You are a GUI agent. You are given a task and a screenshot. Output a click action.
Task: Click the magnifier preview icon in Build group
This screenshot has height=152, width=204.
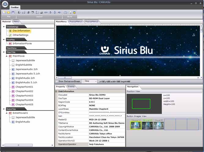pos(70,12)
